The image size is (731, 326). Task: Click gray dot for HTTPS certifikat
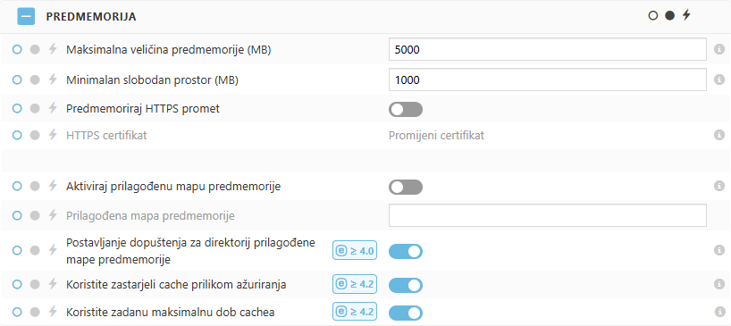point(35,135)
